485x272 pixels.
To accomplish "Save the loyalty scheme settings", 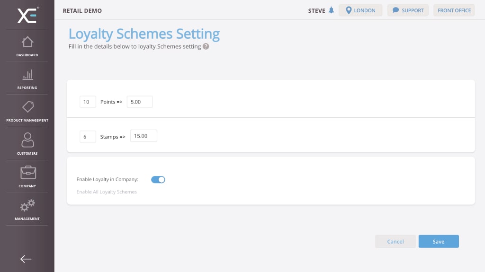I will click(x=439, y=241).
